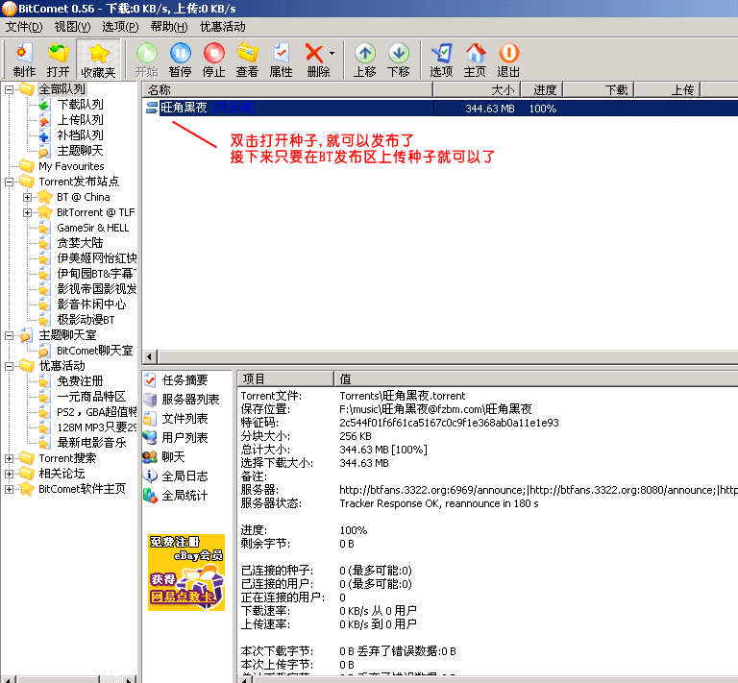
Task: Click the 值 column header in details
Action: (x=536, y=378)
